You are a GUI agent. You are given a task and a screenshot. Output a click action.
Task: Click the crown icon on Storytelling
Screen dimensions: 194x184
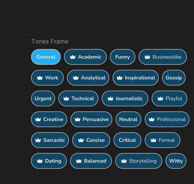[x=124, y=161]
